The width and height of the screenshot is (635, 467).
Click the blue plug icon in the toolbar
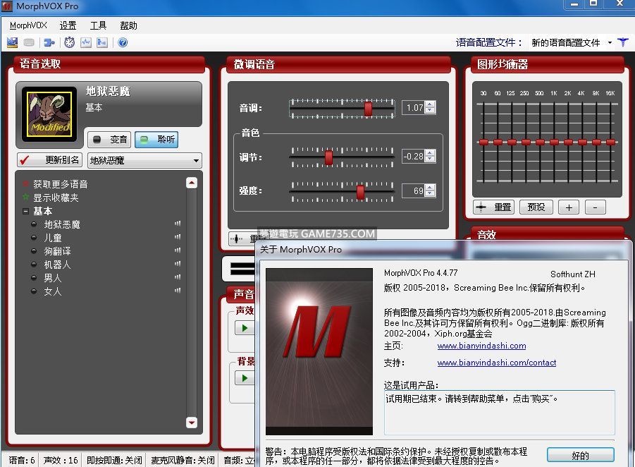pos(50,42)
